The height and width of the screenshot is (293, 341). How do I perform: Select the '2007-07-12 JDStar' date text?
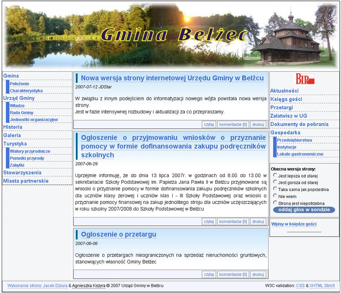pyautogui.click(x=93, y=87)
